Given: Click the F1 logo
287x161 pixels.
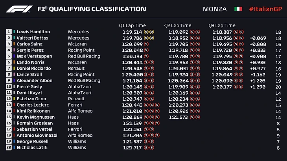Looking at the screenshot, I should click(19, 9).
